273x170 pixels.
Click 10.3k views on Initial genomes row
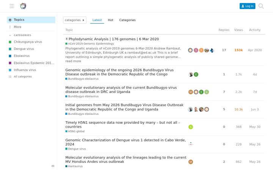[x=238, y=110]
